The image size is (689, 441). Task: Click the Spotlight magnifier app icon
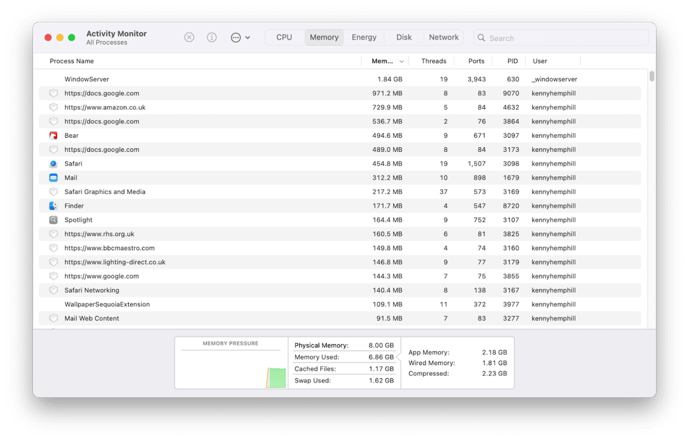click(x=53, y=220)
